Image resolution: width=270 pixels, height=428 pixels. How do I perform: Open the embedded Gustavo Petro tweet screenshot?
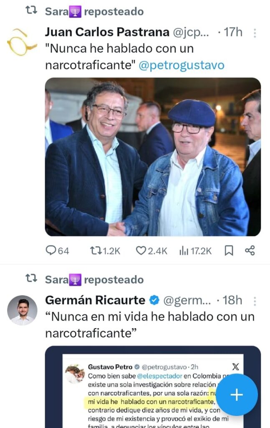(x=153, y=387)
